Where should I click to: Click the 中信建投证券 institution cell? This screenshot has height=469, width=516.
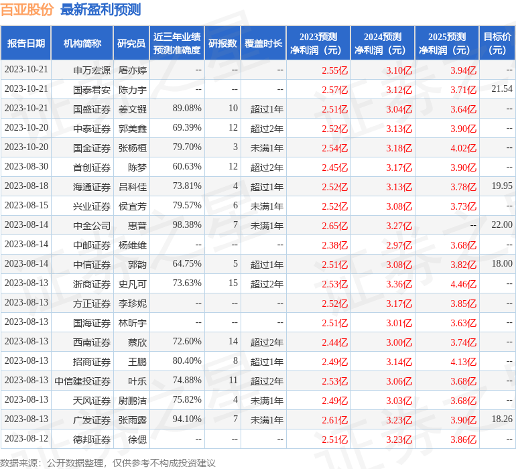(82, 381)
